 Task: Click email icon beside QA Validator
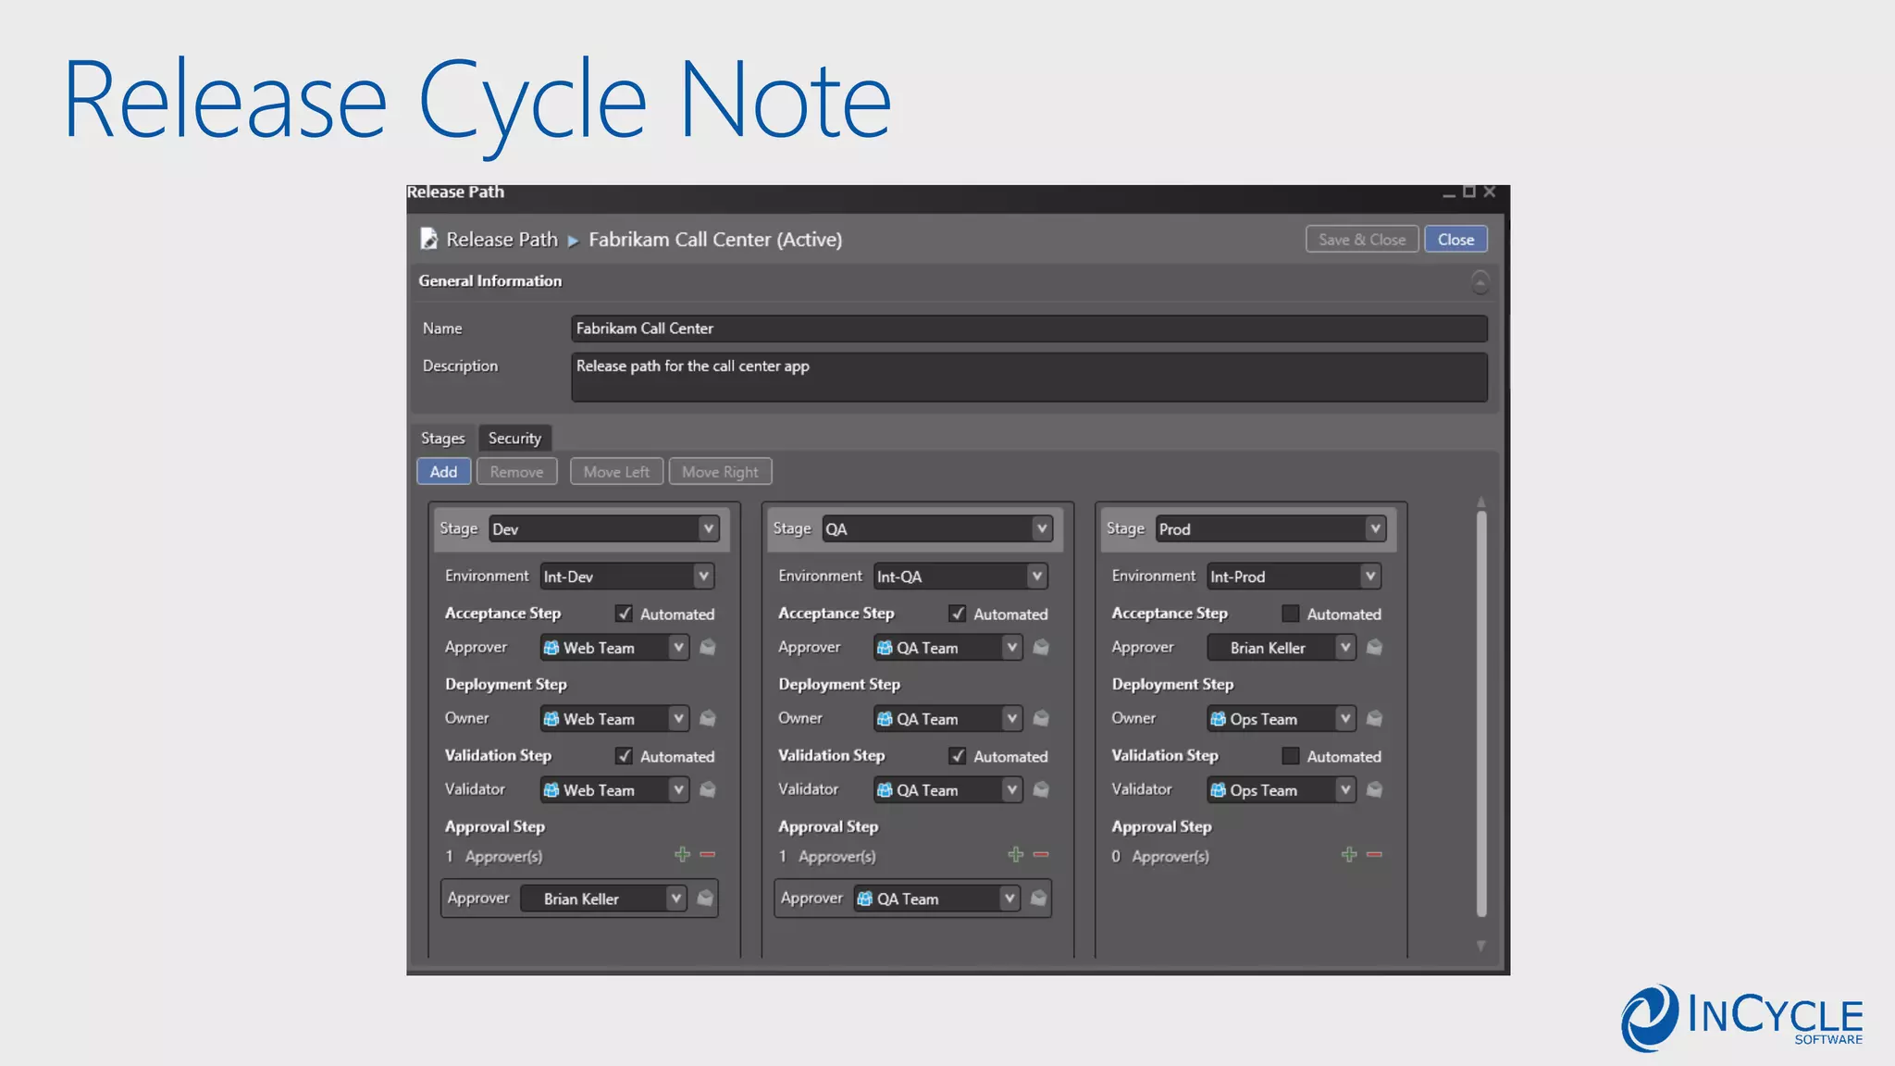point(1041,789)
